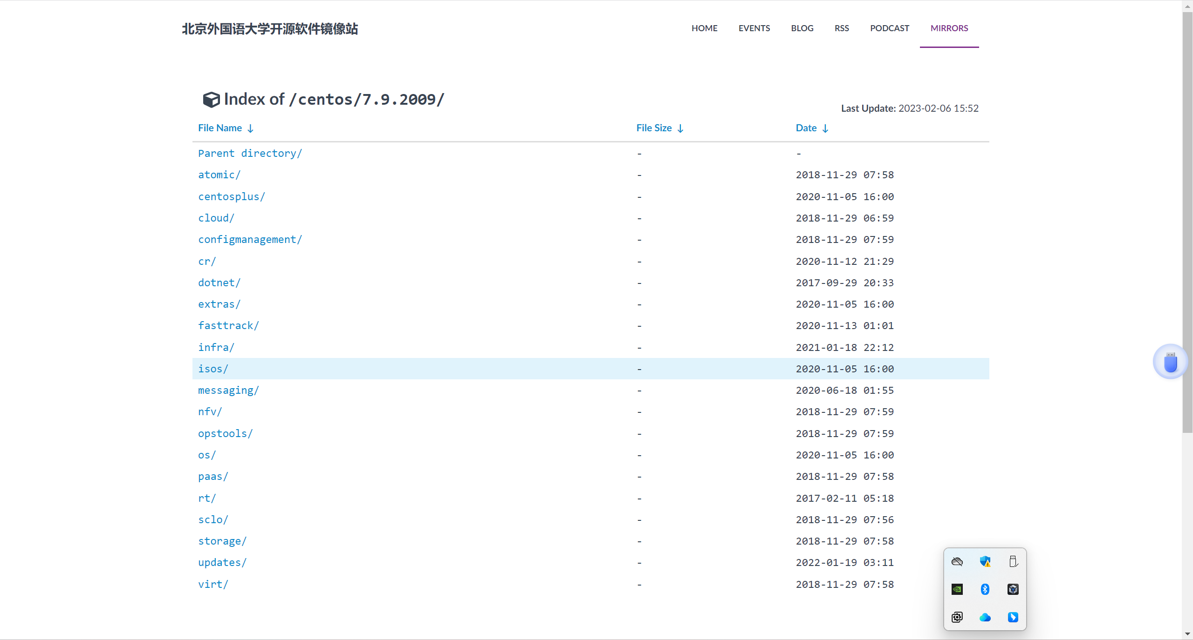Open the configmanagement/ directory
This screenshot has width=1193, height=640.
(x=250, y=239)
